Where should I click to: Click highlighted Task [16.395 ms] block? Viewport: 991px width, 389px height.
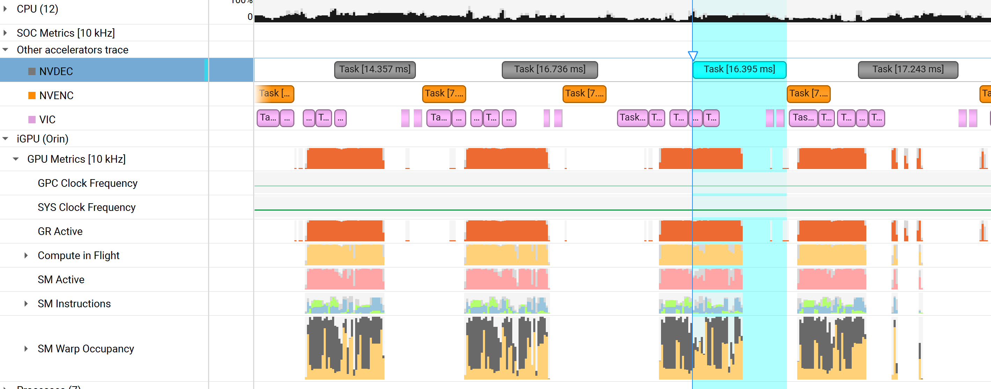pos(739,69)
